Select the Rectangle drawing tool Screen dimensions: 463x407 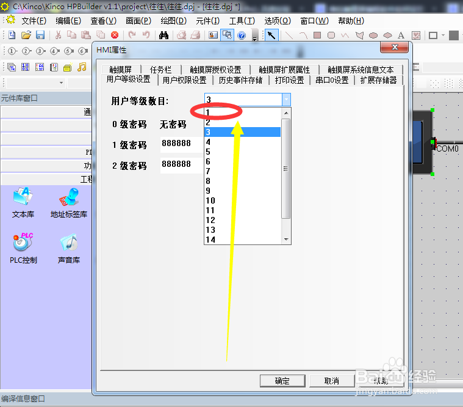click(x=317, y=35)
